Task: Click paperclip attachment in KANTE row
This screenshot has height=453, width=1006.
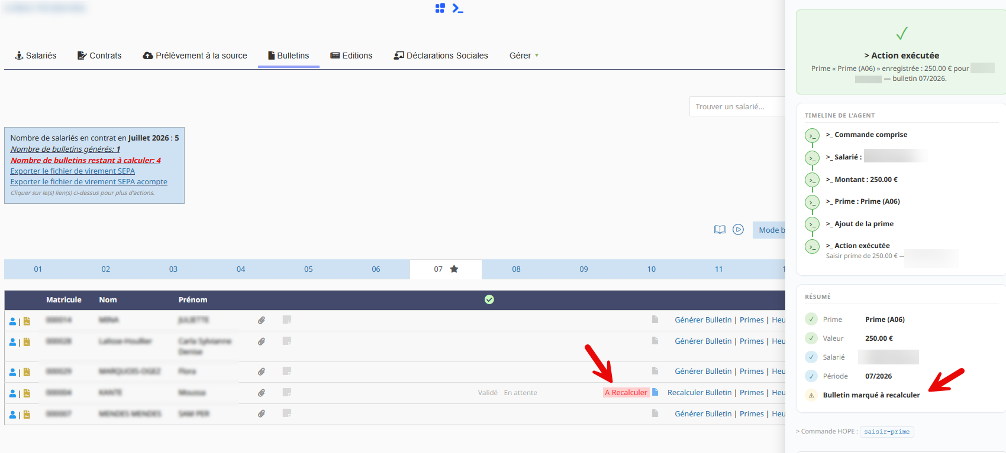Action: 261,393
